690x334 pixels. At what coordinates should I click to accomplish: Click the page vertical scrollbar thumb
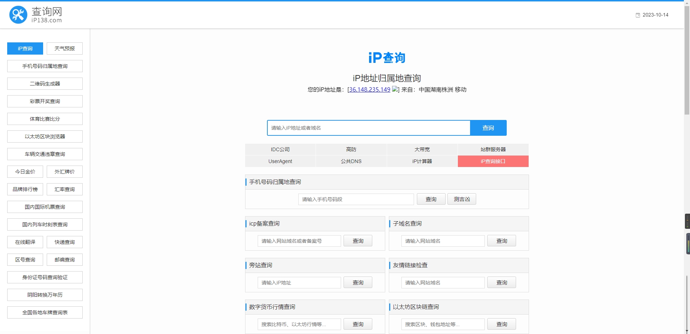(x=687, y=60)
